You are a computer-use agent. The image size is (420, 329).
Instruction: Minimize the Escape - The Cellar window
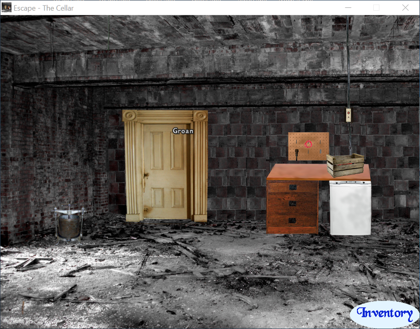tap(348, 8)
